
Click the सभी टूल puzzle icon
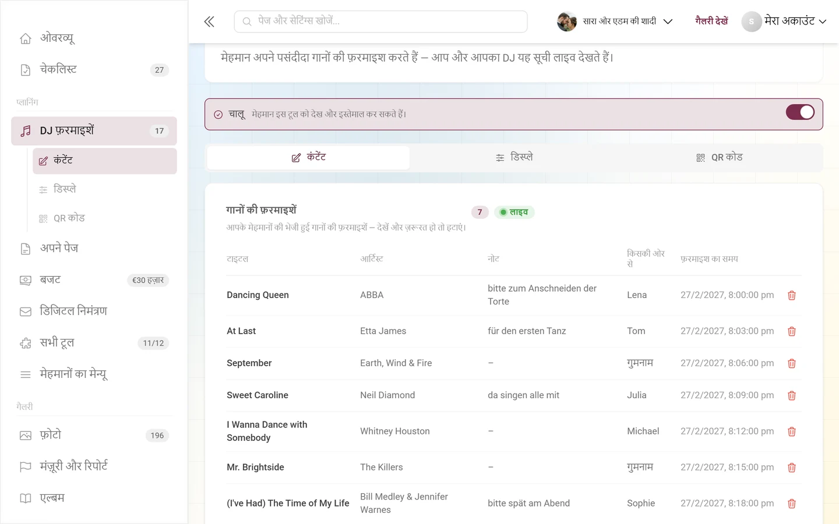point(26,343)
